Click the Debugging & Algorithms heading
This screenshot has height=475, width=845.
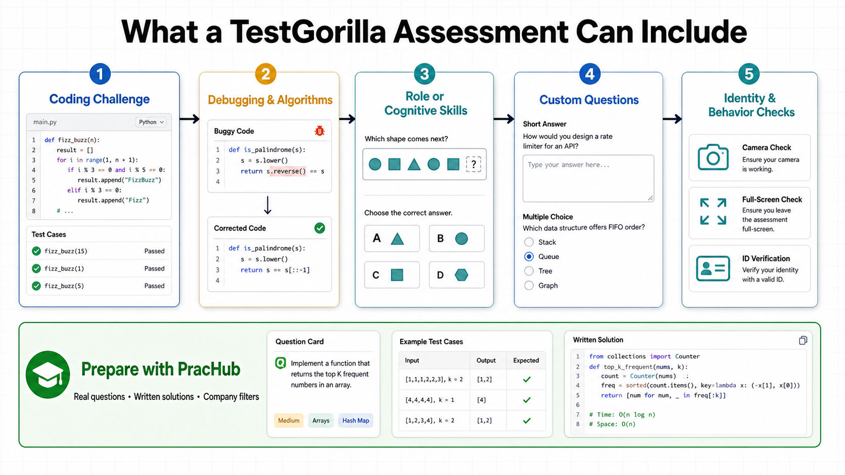point(270,100)
